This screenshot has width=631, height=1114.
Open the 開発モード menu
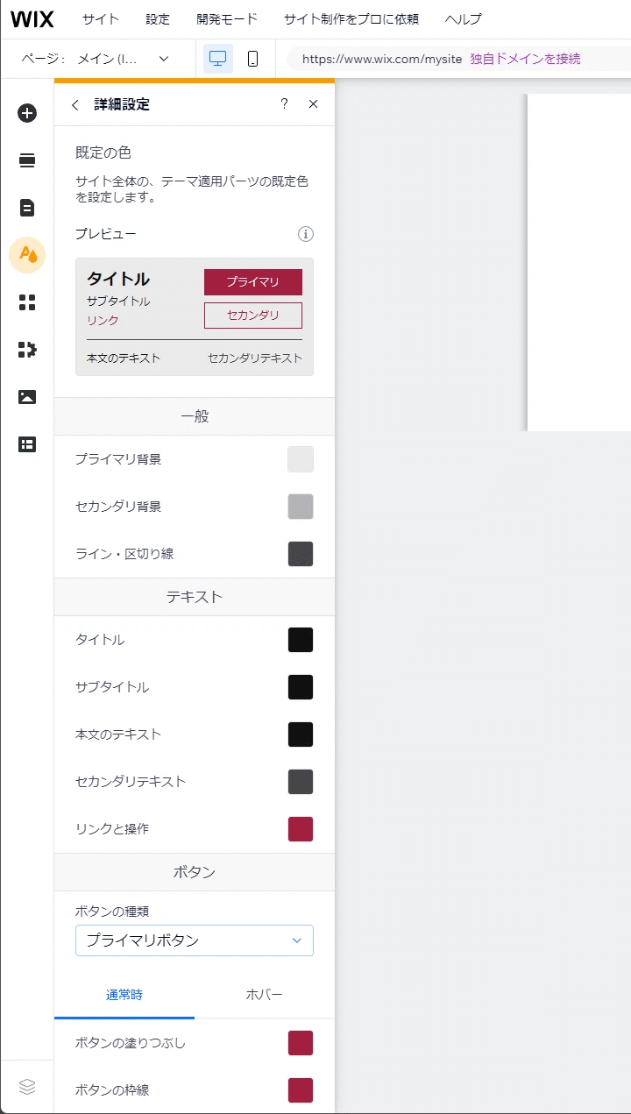(227, 19)
